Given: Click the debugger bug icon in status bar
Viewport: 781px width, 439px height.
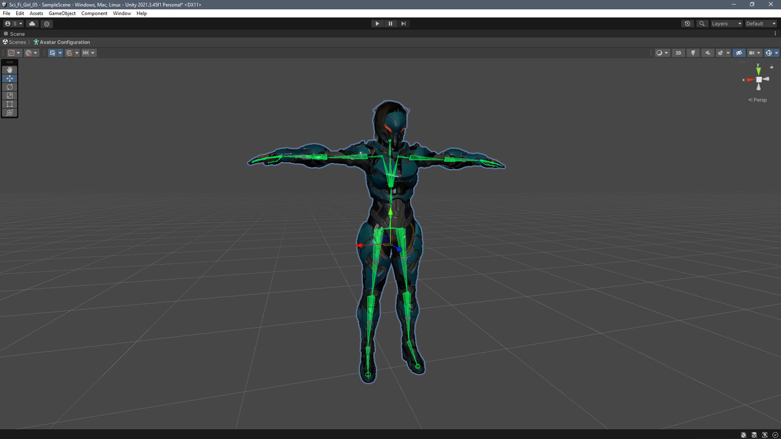Looking at the screenshot, I should click(x=744, y=434).
